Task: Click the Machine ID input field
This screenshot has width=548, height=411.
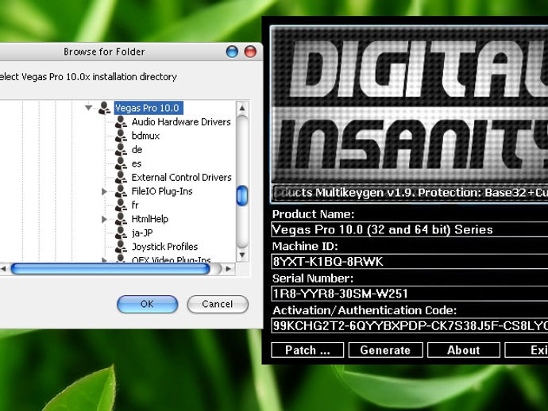Action: click(410, 262)
